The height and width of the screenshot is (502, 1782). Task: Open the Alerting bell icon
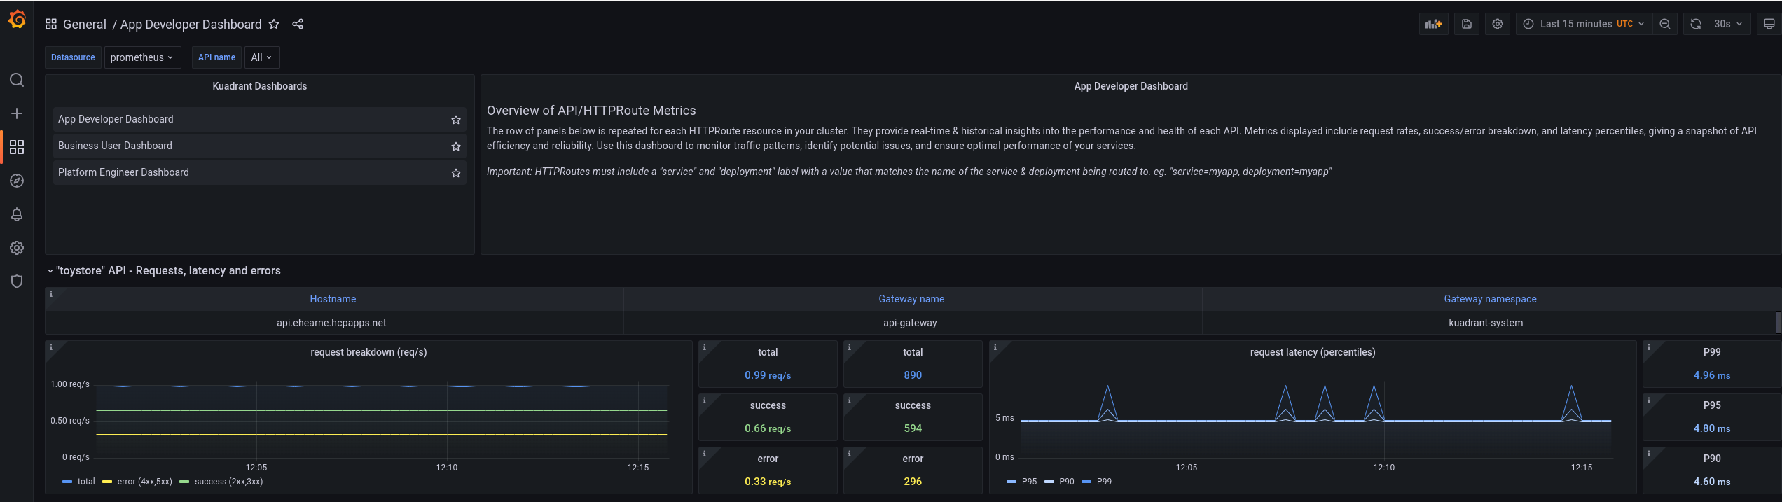pos(17,214)
